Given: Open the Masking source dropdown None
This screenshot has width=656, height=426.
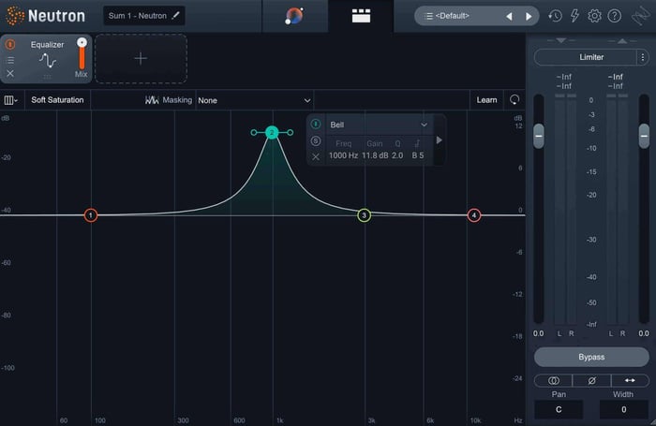Looking at the screenshot, I should [254, 100].
